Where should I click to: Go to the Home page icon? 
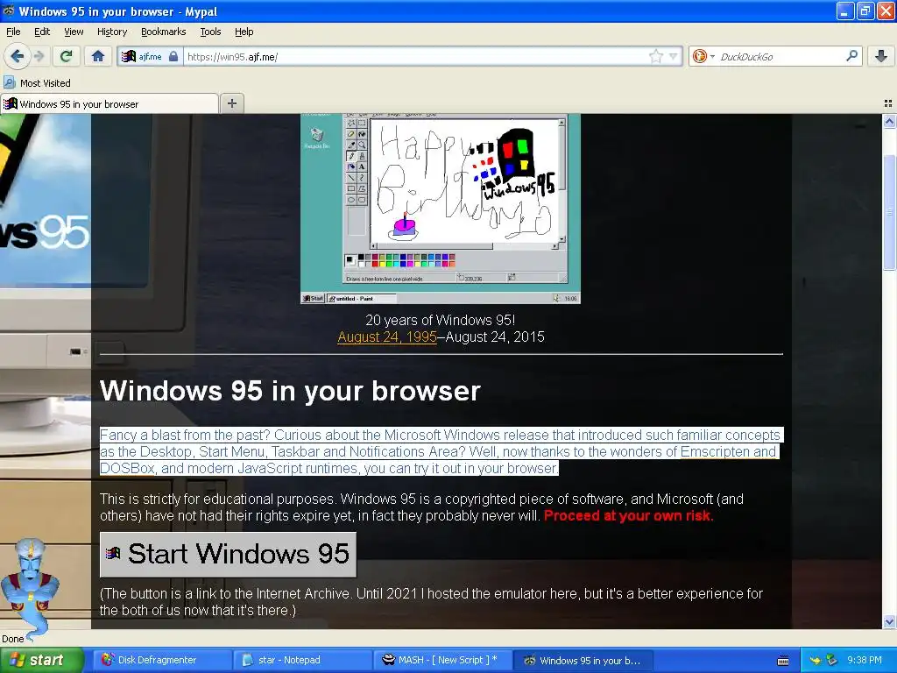click(x=98, y=56)
